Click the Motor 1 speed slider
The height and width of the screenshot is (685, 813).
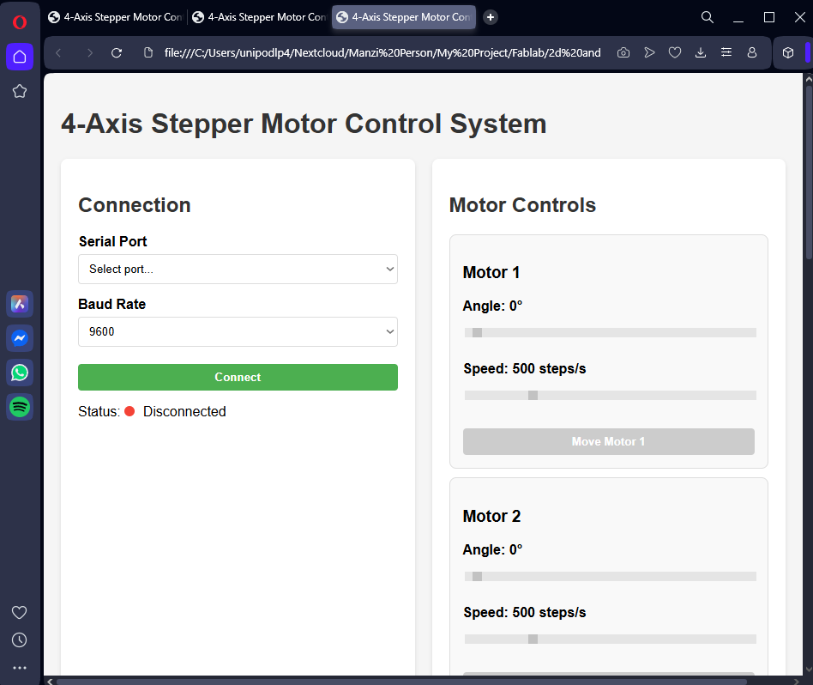point(611,396)
